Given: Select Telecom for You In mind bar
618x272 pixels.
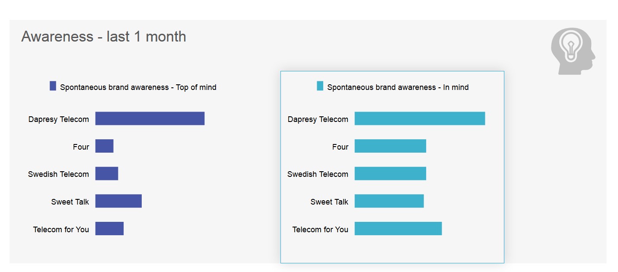Looking at the screenshot, I should [398, 229].
